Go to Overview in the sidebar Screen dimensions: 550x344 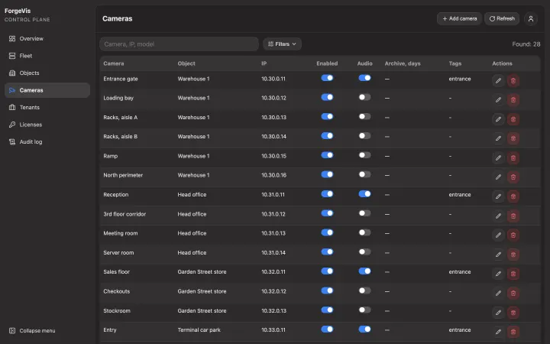pos(47,39)
